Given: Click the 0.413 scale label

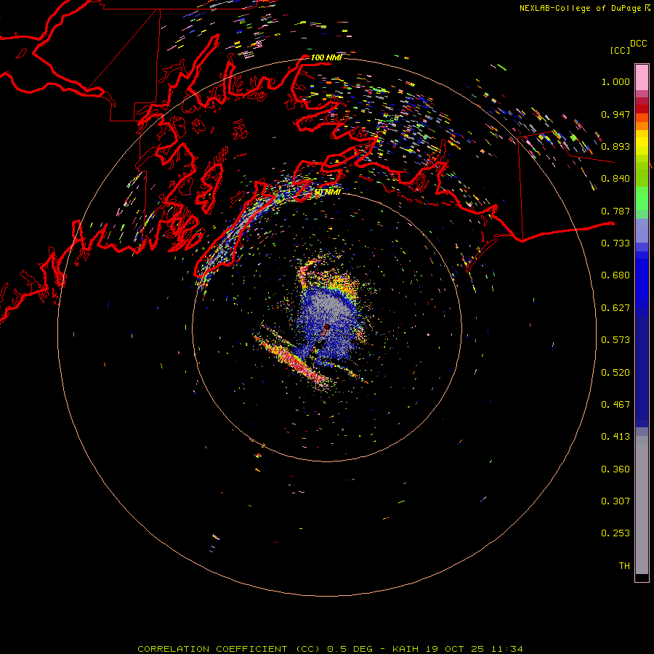Looking at the screenshot, I should point(615,437).
